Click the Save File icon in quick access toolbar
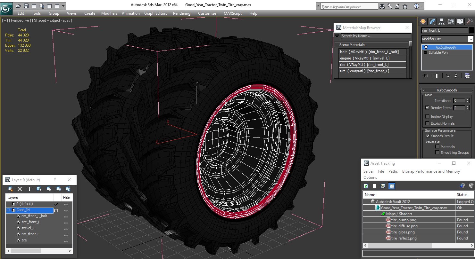475x259 pixels. coord(26,6)
